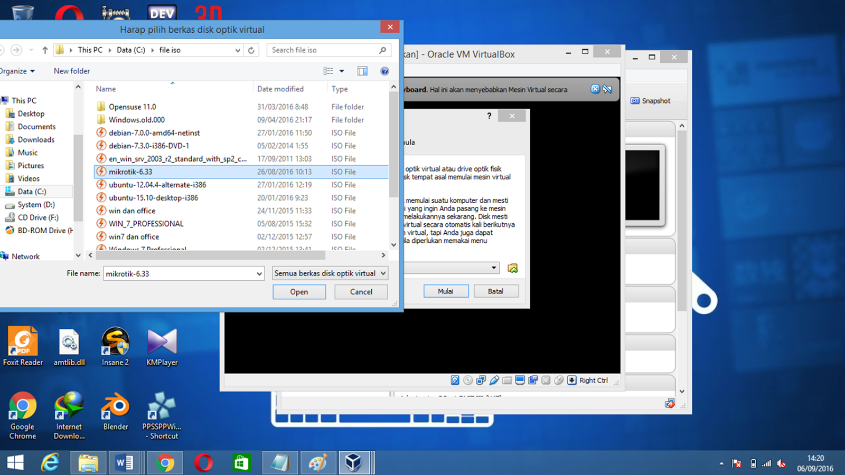Screen dimensions: 845x475
Task: Open the recent locations dropdown arrow
Action: click(x=31, y=50)
